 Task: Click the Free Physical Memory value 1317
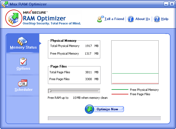pos(88,54)
